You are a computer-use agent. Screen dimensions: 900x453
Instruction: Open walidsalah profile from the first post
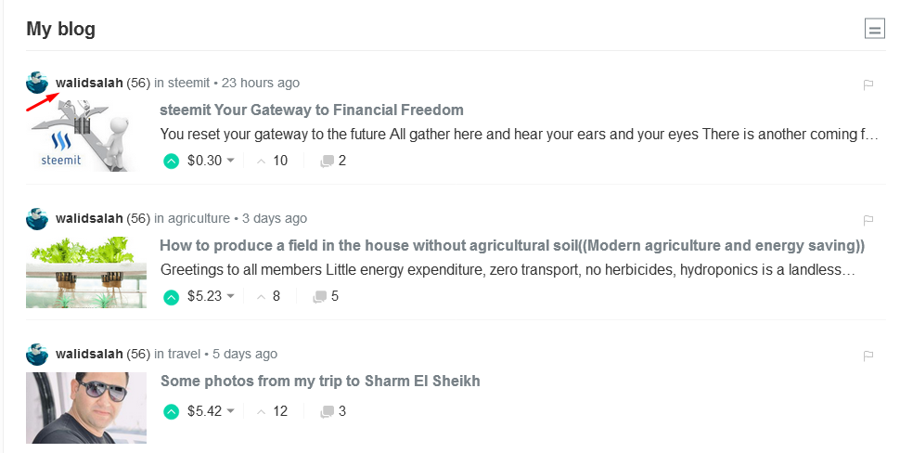[x=89, y=83]
